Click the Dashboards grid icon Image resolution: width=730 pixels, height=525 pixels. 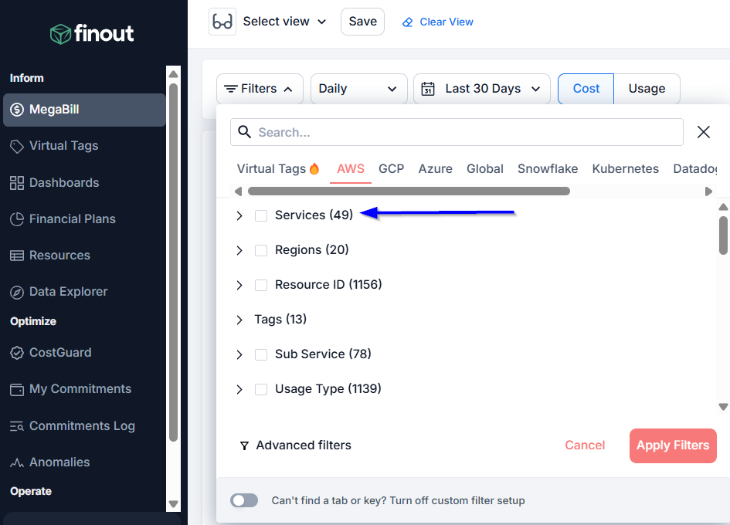tap(17, 183)
